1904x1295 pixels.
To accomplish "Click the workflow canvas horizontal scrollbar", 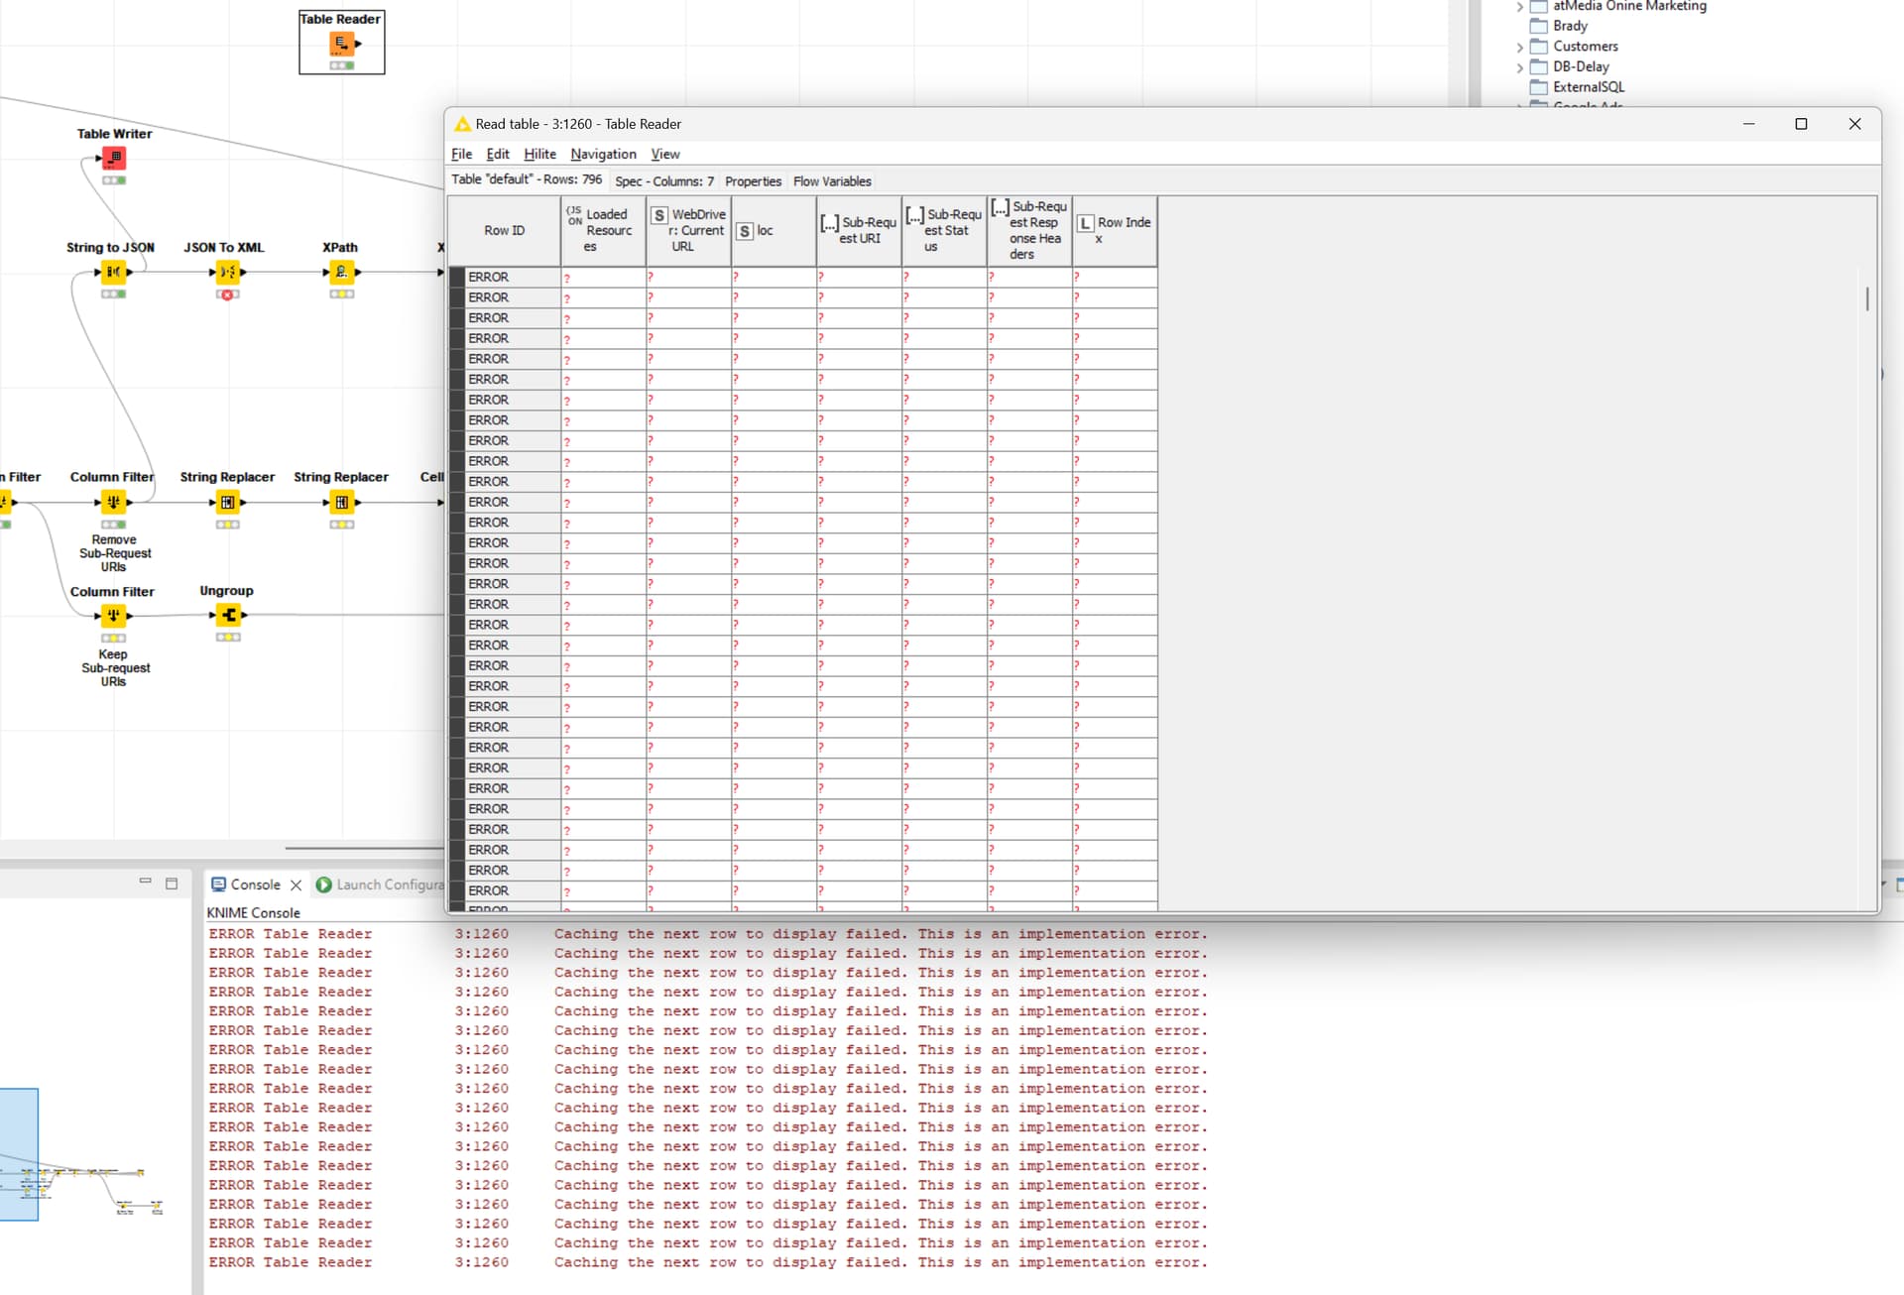I will pos(363,849).
